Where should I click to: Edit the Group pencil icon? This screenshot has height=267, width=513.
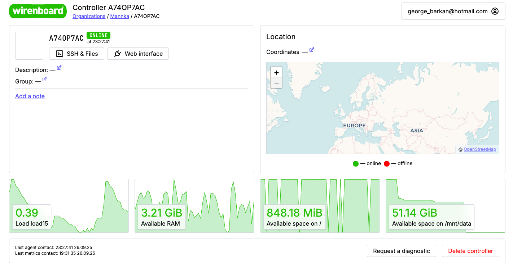pos(45,79)
